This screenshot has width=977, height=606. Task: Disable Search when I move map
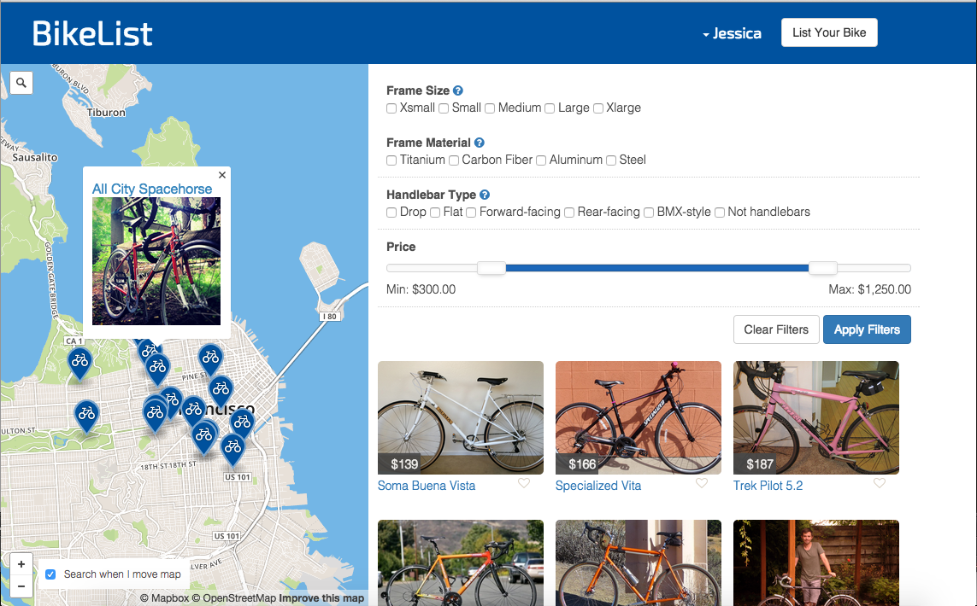click(x=50, y=574)
